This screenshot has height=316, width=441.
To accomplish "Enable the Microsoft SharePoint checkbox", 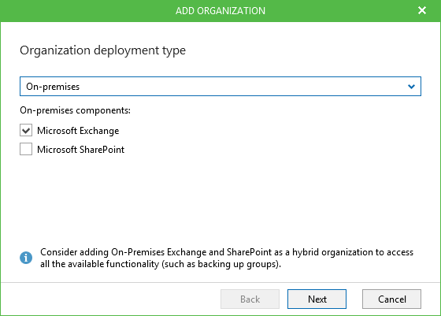I will (x=26, y=149).
